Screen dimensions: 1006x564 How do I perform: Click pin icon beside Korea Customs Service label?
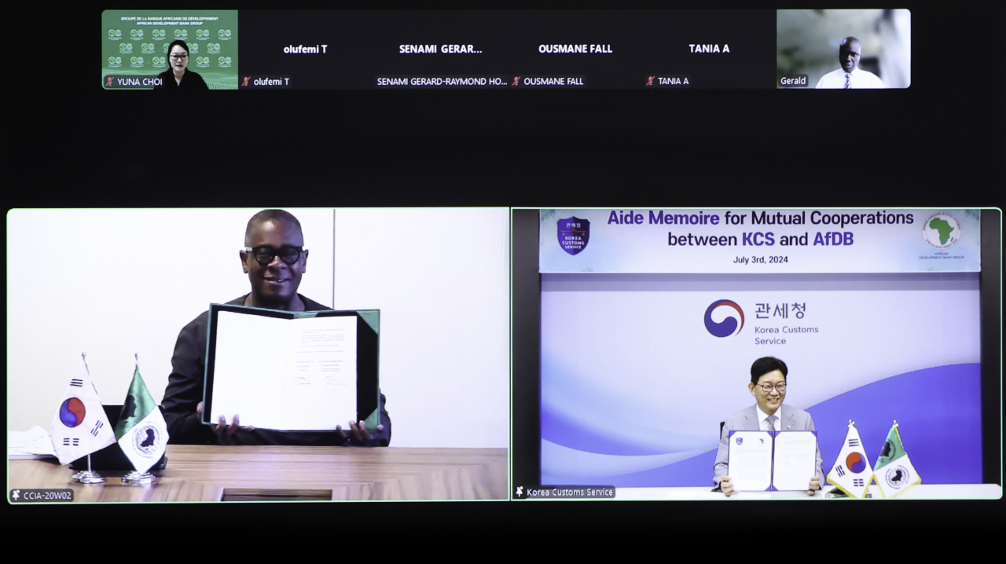pos(520,492)
